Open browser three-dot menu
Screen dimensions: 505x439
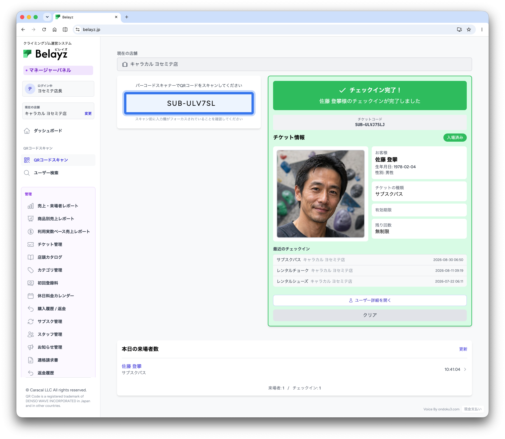pyautogui.click(x=482, y=30)
